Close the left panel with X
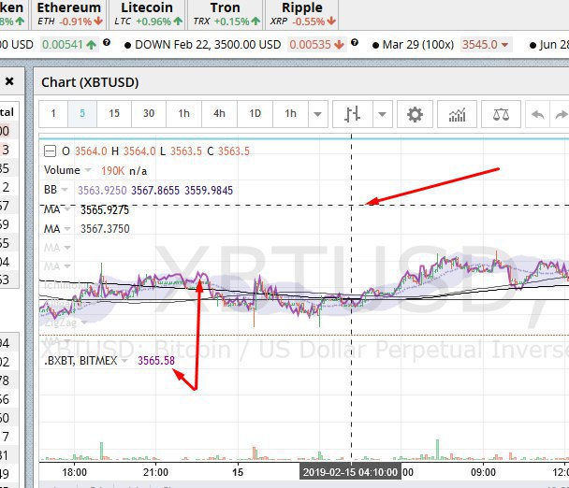Viewport: 569px width, 488px height. [x=9, y=81]
